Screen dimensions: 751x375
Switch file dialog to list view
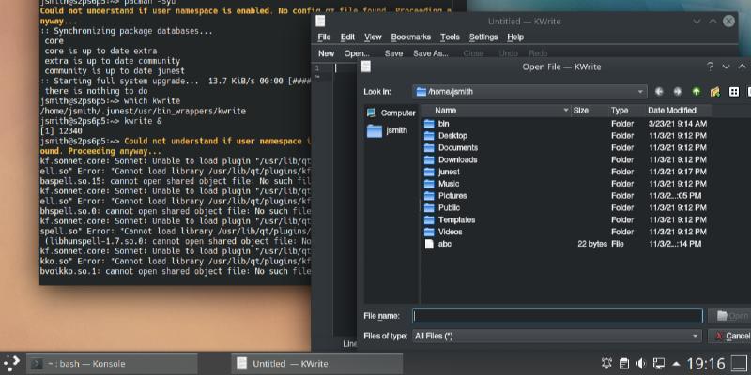click(734, 92)
